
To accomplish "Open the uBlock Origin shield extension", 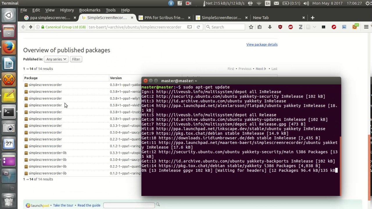I will (x=280, y=27).
